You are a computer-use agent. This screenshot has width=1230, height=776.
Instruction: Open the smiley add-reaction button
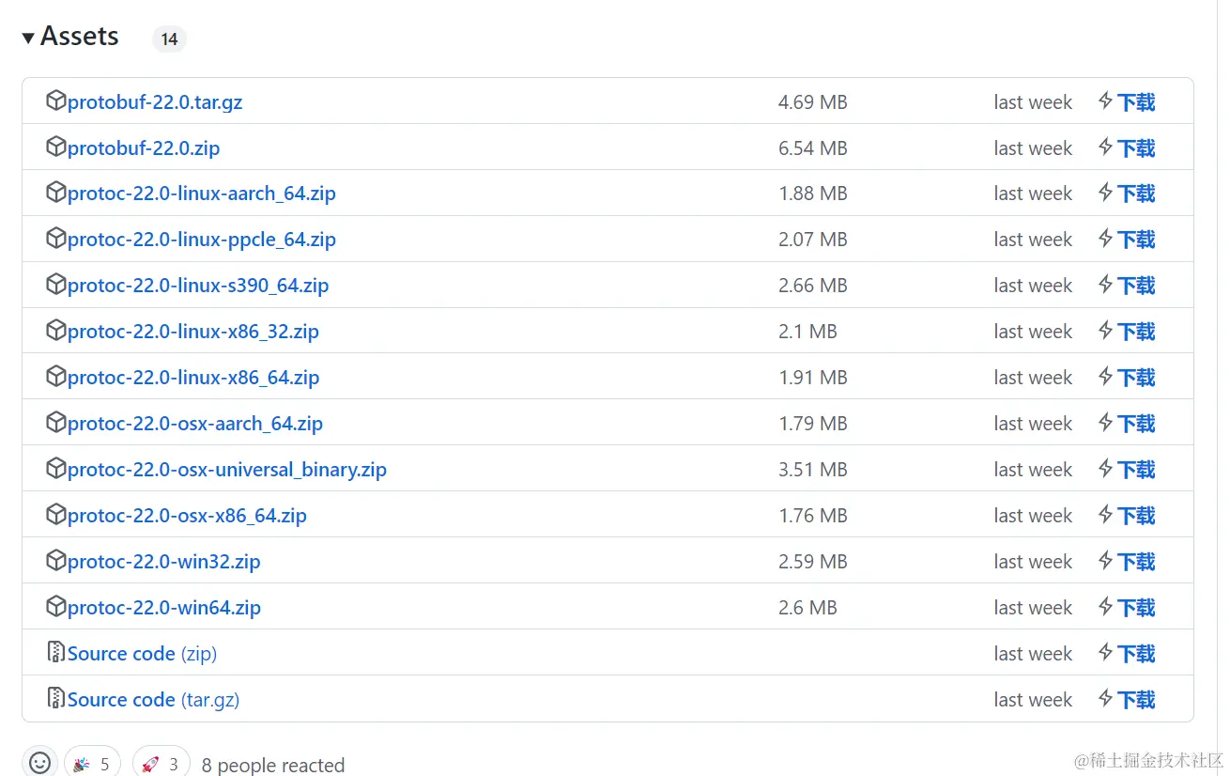click(x=39, y=763)
